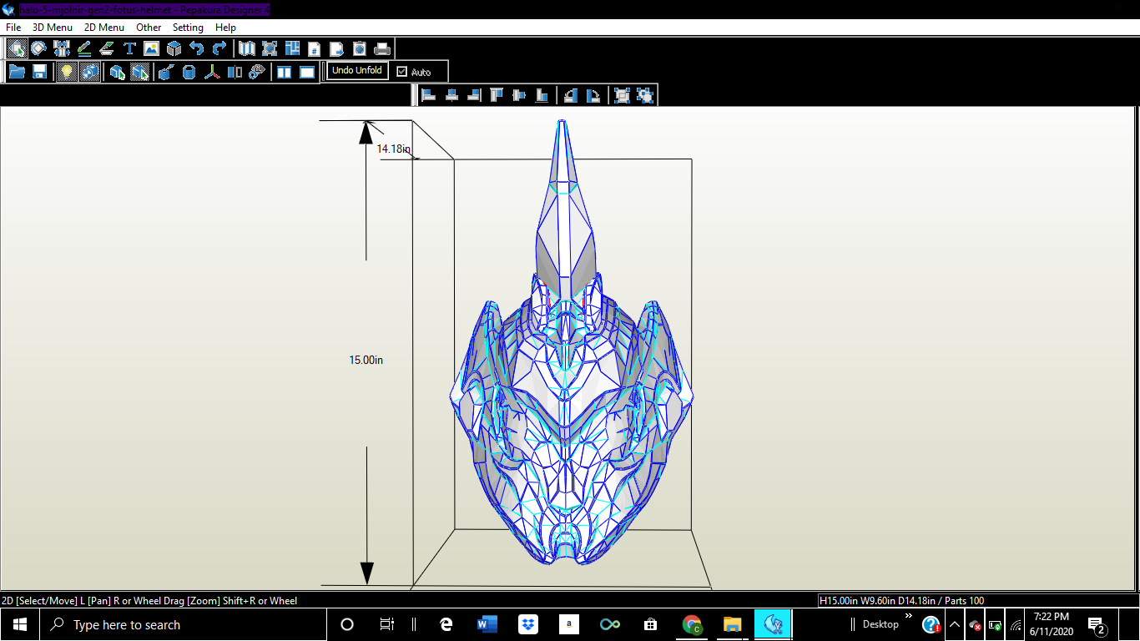Align parts to vertical middle
1140x641 pixels.
tap(519, 95)
